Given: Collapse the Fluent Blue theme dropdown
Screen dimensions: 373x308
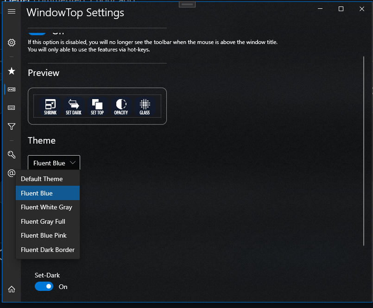Looking at the screenshot, I should pos(53,163).
